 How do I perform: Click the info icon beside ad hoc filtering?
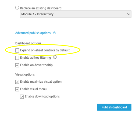[x=55, y=57]
